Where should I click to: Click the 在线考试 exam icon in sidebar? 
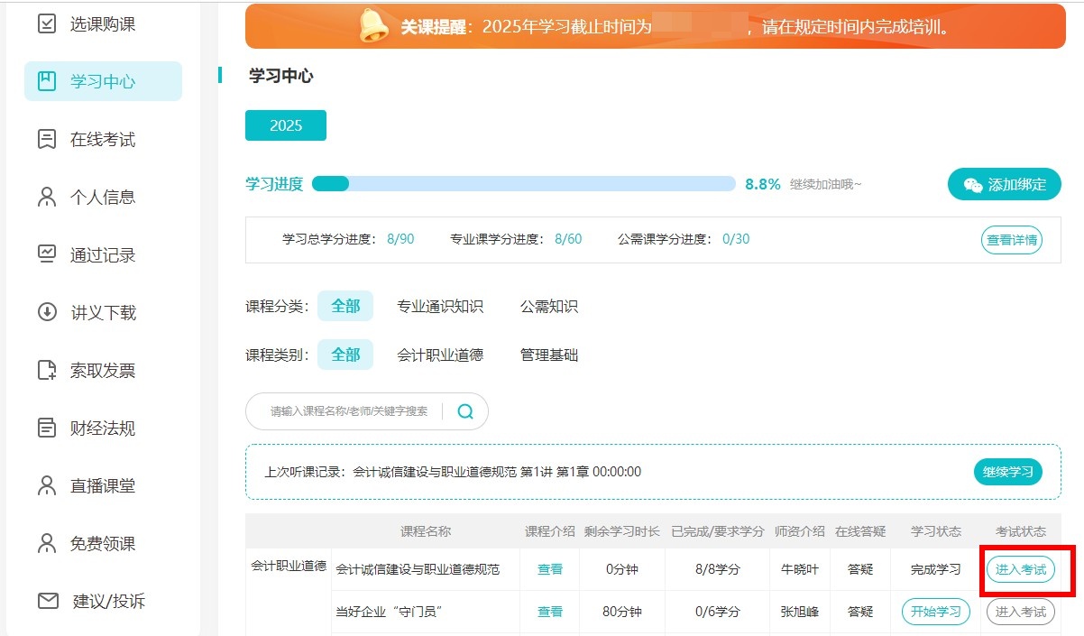click(x=45, y=139)
